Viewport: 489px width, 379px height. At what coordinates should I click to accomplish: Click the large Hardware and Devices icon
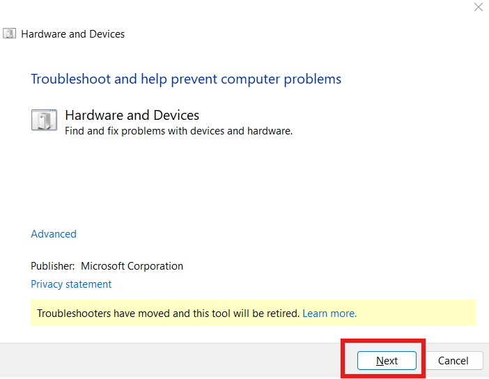(44, 121)
